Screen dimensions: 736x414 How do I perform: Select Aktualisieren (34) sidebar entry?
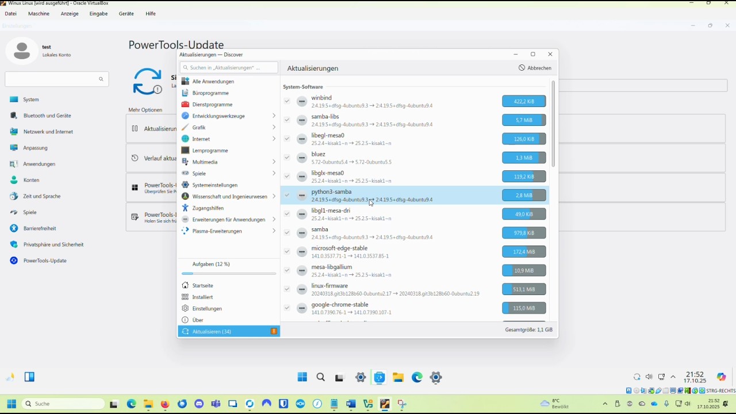[x=228, y=331]
